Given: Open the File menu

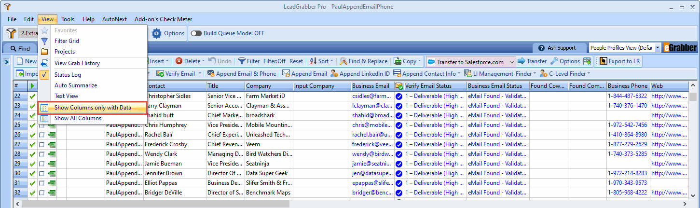Looking at the screenshot, I should point(12,19).
